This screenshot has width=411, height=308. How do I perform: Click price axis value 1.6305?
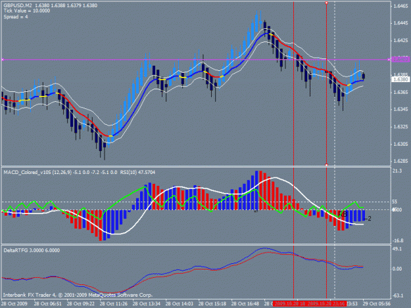click(x=400, y=144)
